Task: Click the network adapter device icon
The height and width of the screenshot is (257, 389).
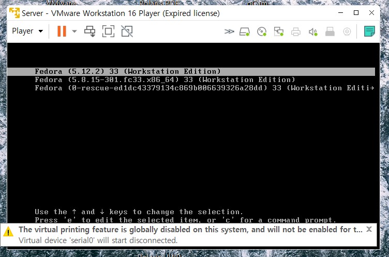Action: pos(279,31)
